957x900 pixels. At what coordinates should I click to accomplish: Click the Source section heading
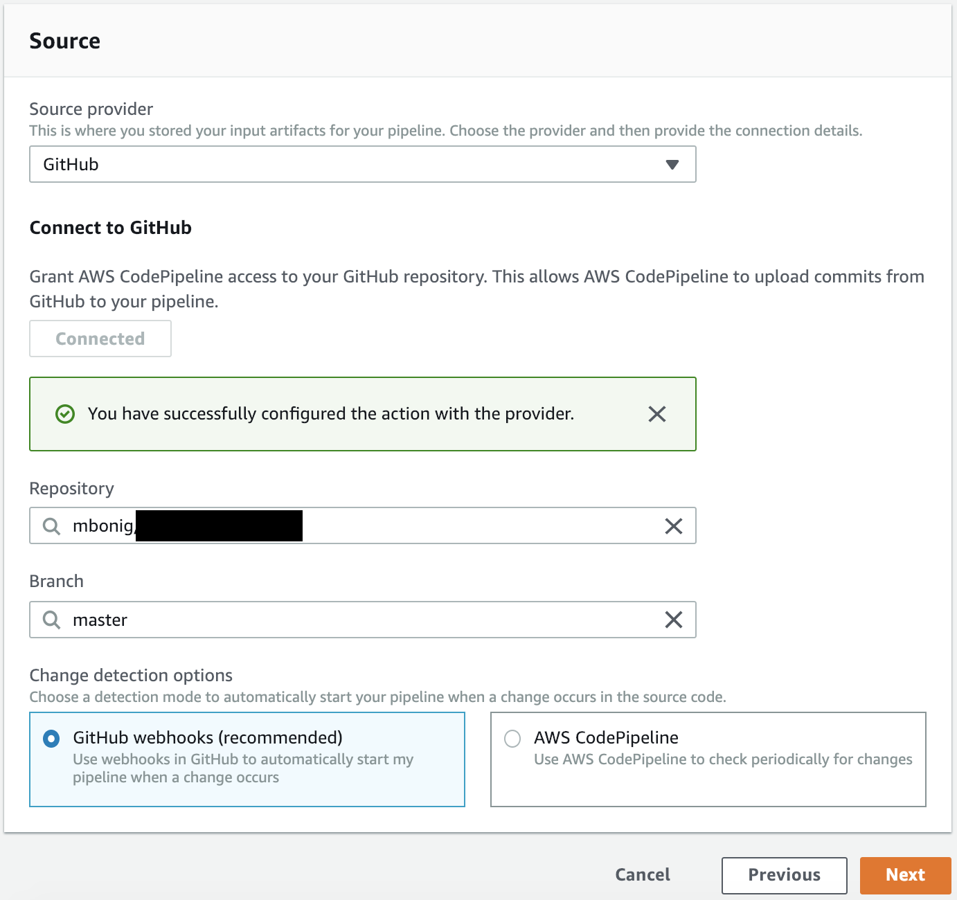click(65, 41)
